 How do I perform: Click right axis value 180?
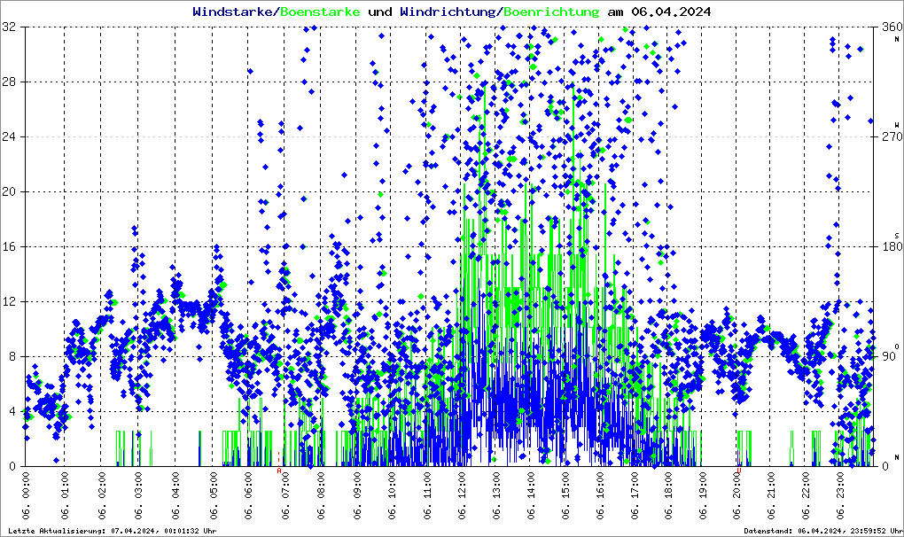[892, 246]
